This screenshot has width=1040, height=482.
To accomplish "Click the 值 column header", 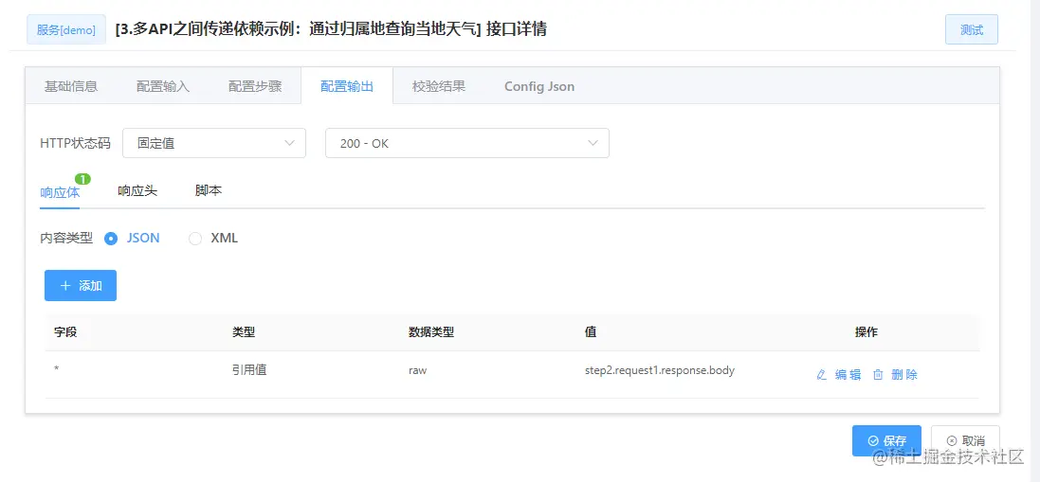I will [591, 332].
